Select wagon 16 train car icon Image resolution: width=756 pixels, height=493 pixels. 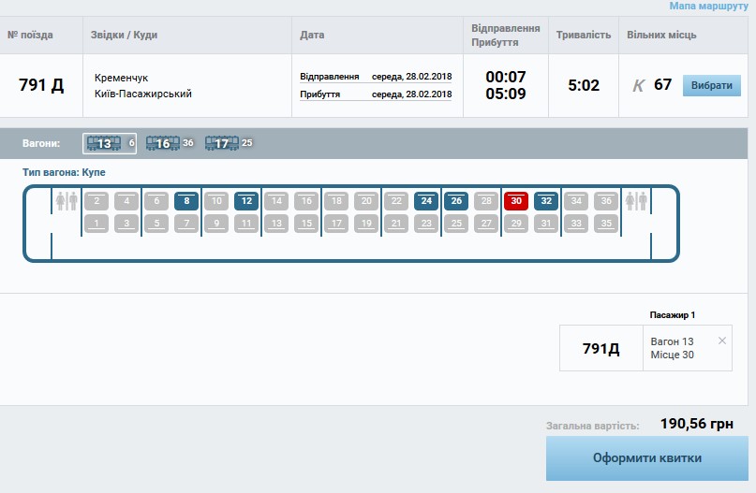click(x=162, y=143)
